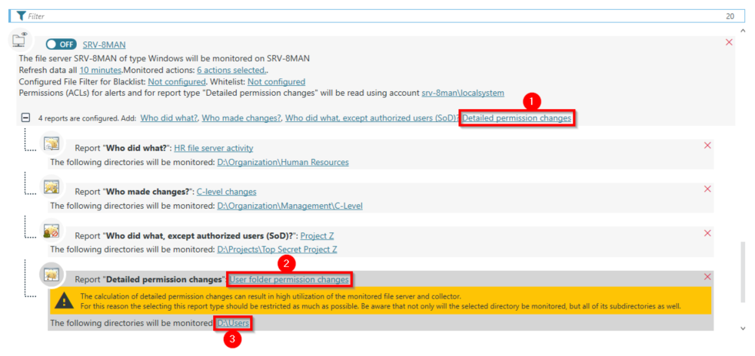Add a Detailed permission changes report
755x356 pixels.
517,118
